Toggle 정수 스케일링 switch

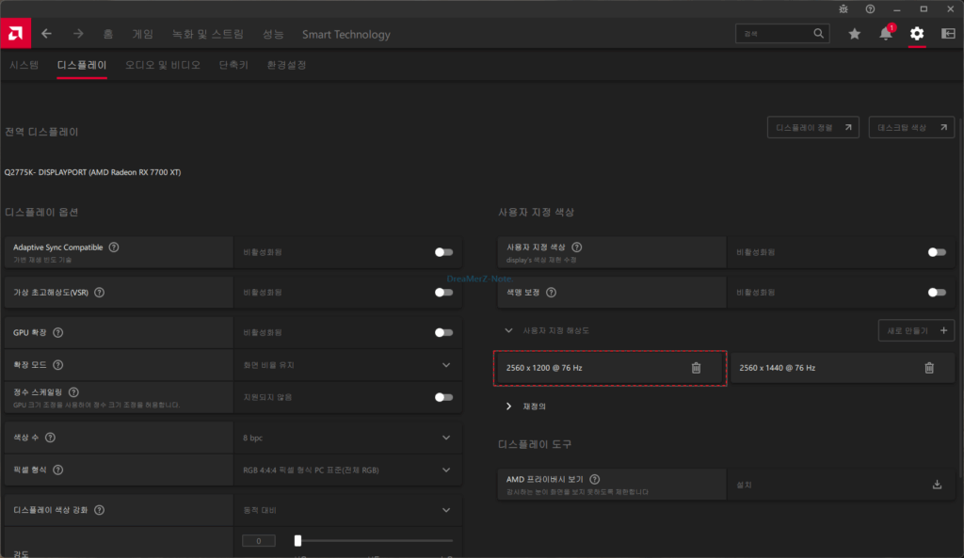click(443, 397)
